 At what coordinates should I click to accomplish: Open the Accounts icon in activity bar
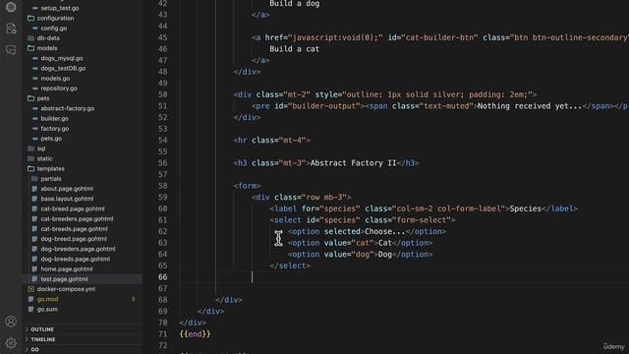pos(11,322)
